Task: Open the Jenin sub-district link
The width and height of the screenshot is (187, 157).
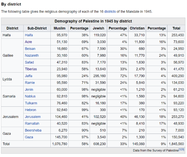Action: click(x=29, y=90)
